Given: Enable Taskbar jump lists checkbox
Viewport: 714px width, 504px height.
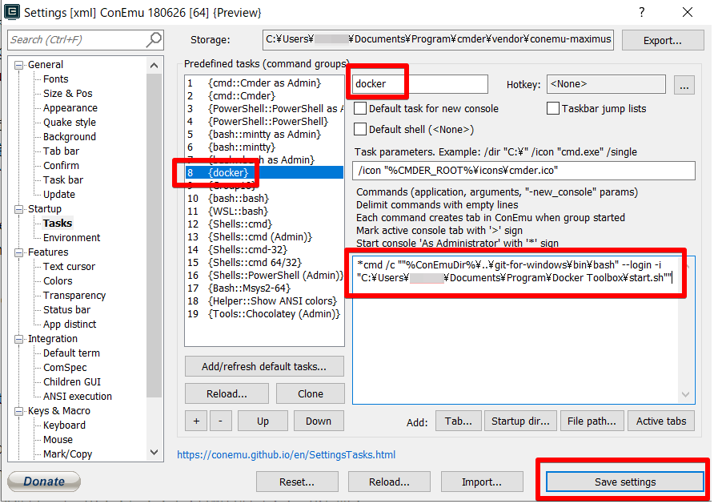Looking at the screenshot, I should point(553,108).
